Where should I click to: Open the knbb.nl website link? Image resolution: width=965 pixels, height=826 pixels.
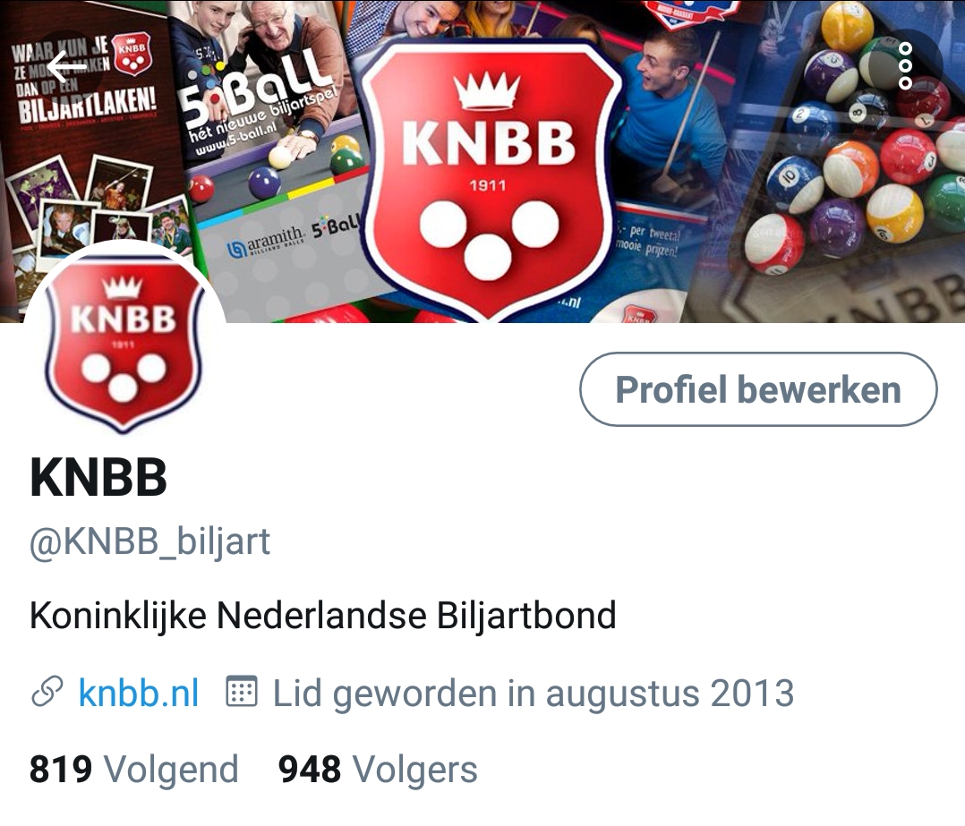[x=139, y=694]
